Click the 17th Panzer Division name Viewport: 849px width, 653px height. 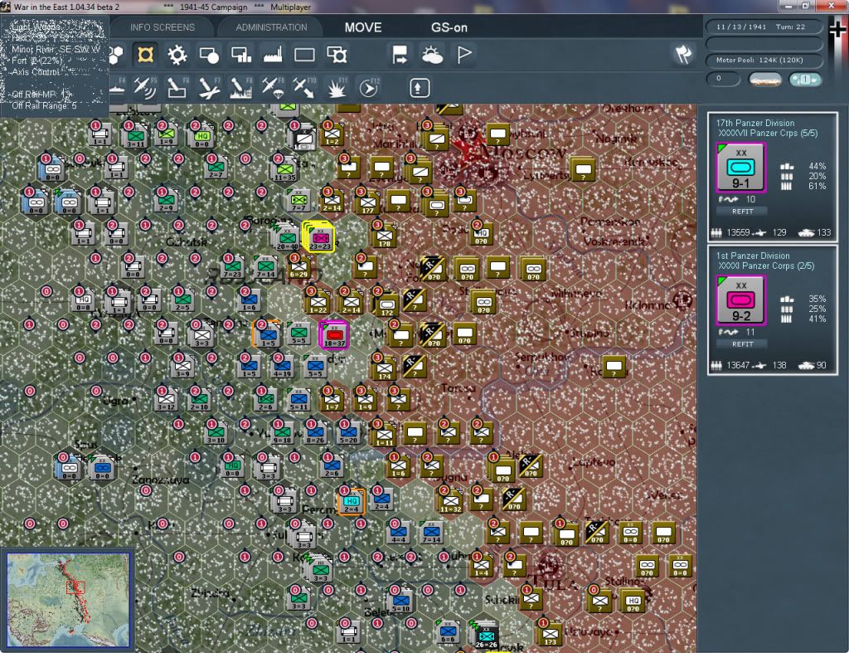(755, 123)
